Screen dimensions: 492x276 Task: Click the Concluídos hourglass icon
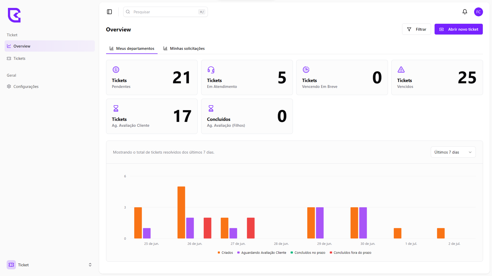tap(211, 108)
